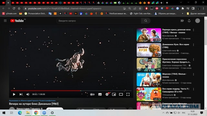Open options menu for Морозко video

tap(193, 74)
